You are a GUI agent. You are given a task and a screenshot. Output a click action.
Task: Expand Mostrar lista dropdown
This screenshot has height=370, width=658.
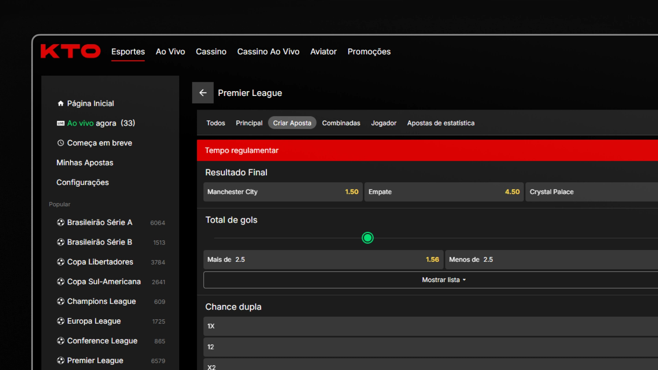[x=444, y=280]
